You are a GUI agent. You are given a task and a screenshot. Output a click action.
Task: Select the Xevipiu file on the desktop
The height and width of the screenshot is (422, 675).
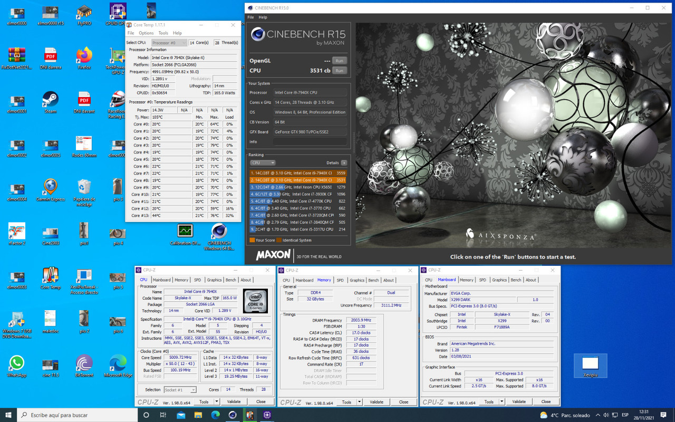tap(590, 366)
